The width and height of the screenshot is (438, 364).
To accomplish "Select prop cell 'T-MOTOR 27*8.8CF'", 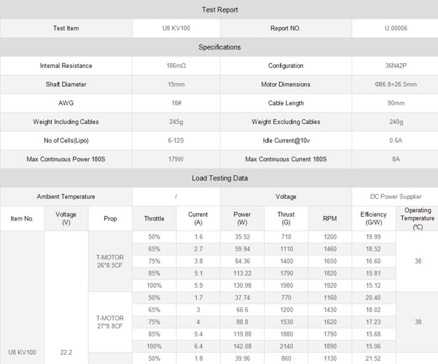I will 110,322.
